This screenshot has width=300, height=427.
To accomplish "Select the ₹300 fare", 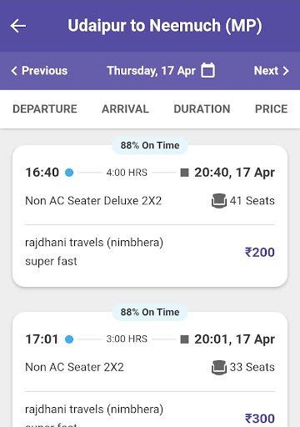I will (260, 419).
